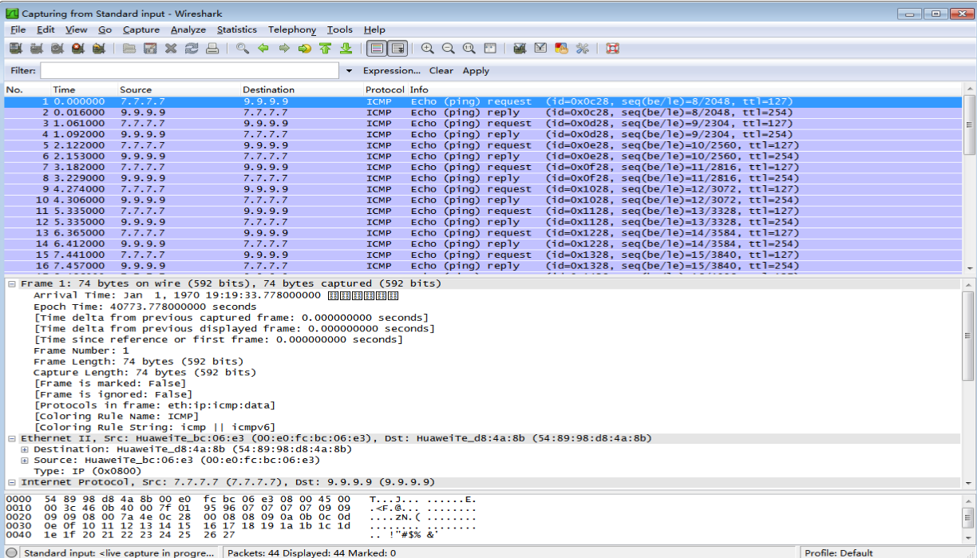Save this capture file

tap(150, 49)
